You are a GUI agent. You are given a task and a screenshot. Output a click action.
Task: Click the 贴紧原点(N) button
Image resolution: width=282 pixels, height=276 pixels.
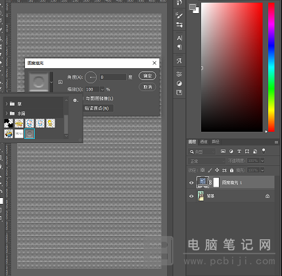97,108
